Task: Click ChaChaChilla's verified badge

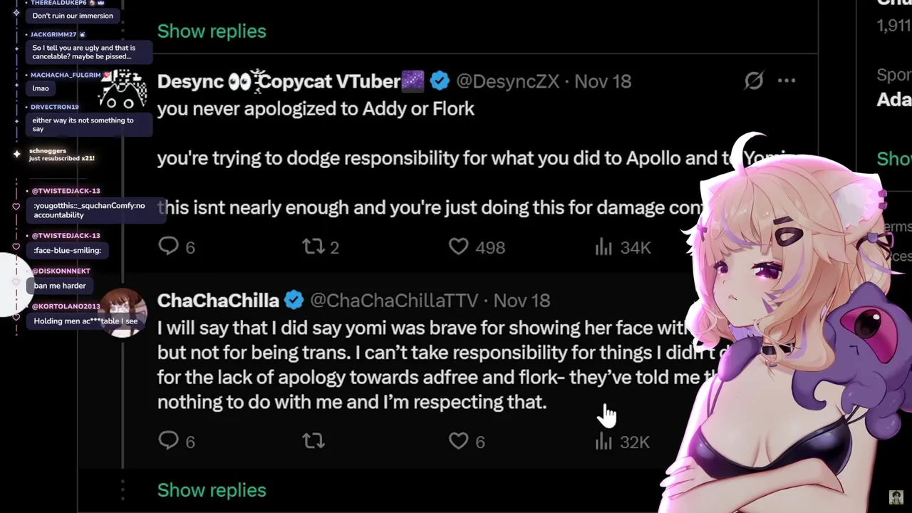Action: point(294,301)
